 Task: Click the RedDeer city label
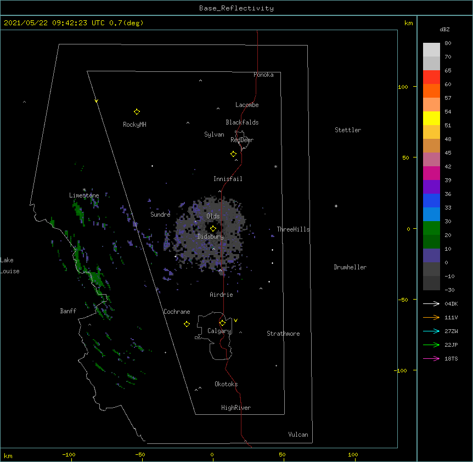pyautogui.click(x=242, y=140)
